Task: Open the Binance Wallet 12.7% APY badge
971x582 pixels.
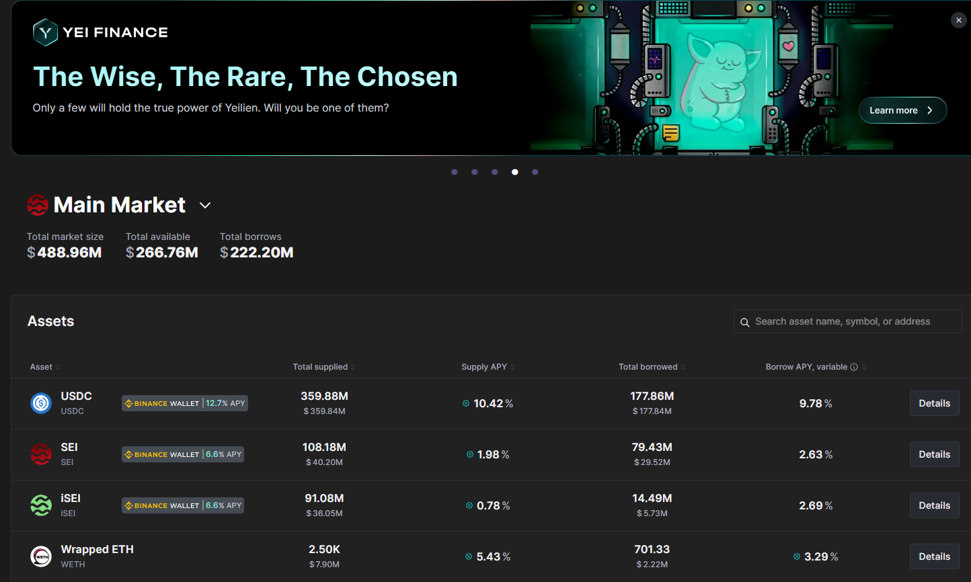Action: [x=185, y=403]
